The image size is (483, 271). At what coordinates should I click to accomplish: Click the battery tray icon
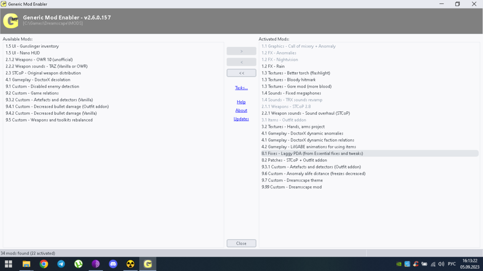(x=424, y=264)
